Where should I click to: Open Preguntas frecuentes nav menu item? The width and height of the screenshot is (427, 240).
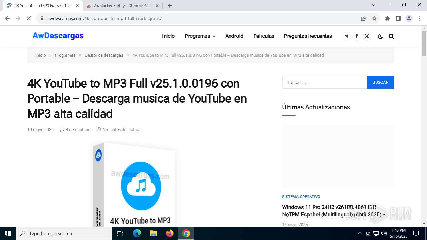pyautogui.click(x=308, y=36)
